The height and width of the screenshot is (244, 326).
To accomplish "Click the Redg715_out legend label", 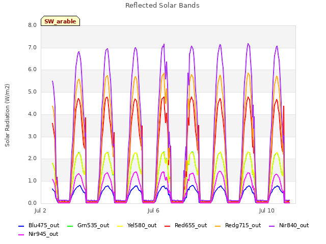I will tap(243, 225).
